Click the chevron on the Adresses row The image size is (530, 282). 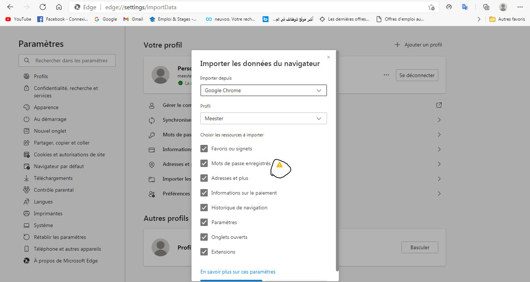439,164
